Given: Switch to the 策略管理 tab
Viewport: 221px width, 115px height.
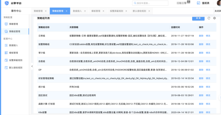Looking at the screenshot, I should click(x=38, y=11).
